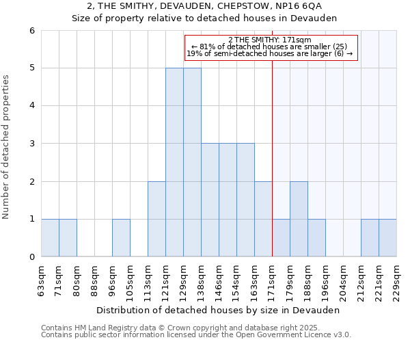Click the 221sqm x-axis tick label
The image size is (410, 342).
[x=379, y=284]
